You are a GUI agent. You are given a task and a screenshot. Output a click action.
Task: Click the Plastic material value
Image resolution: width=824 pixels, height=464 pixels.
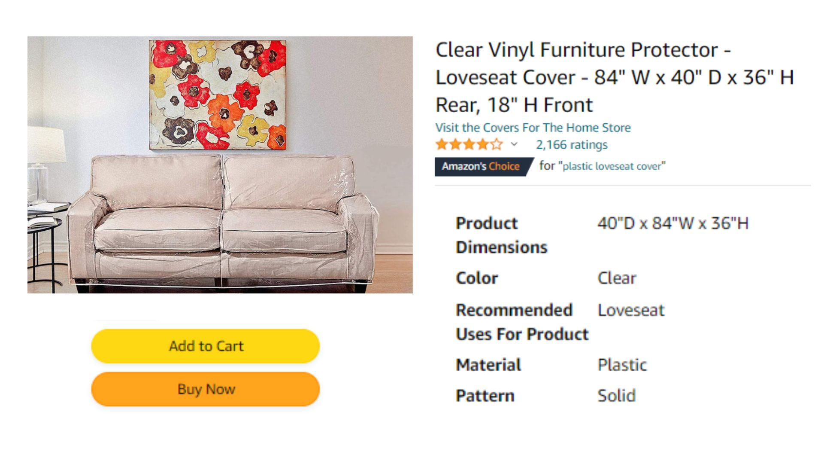point(622,365)
